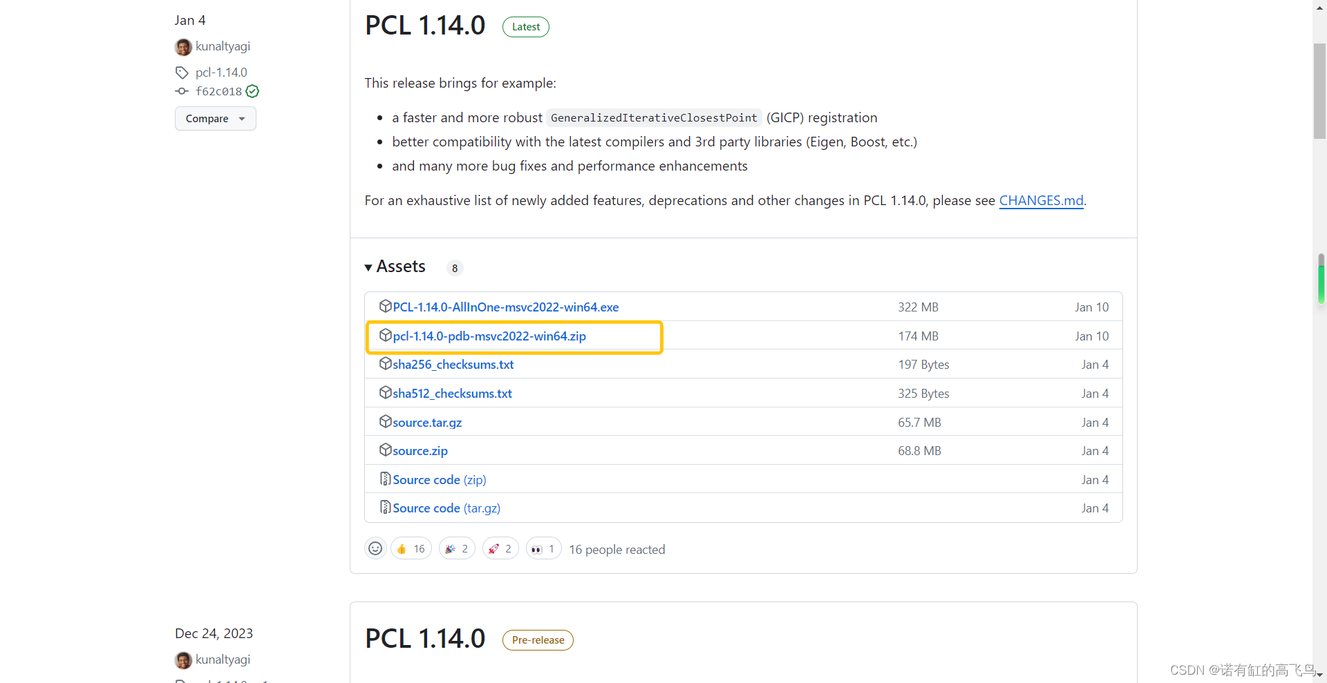This screenshot has width=1327, height=683.
Task: Open the PCL 1.14.0 Latest release title
Action: 425,26
